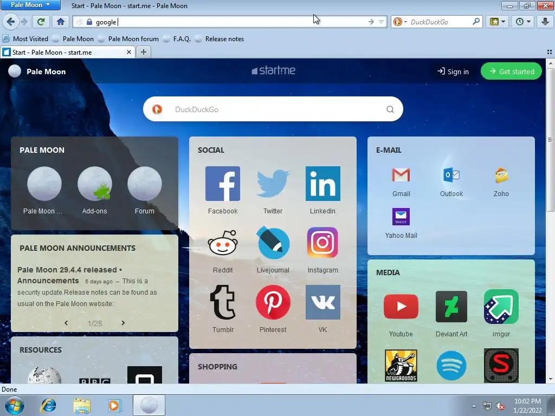Click the scrollbar down arrow
The width and height of the screenshot is (555, 416).
click(551, 380)
